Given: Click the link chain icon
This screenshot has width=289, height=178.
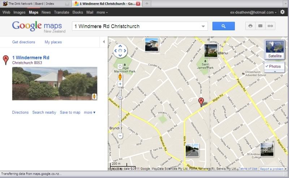Looking at the screenshot, I should [x=270, y=26].
